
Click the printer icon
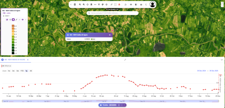[131, 5]
